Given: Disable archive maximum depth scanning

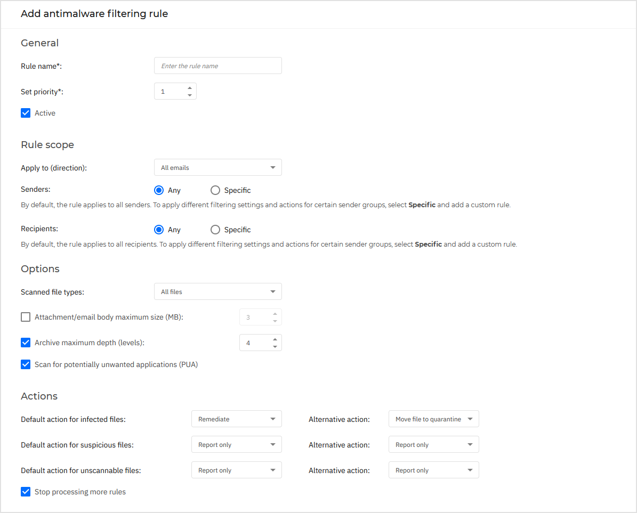Looking at the screenshot, I should click(x=25, y=342).
